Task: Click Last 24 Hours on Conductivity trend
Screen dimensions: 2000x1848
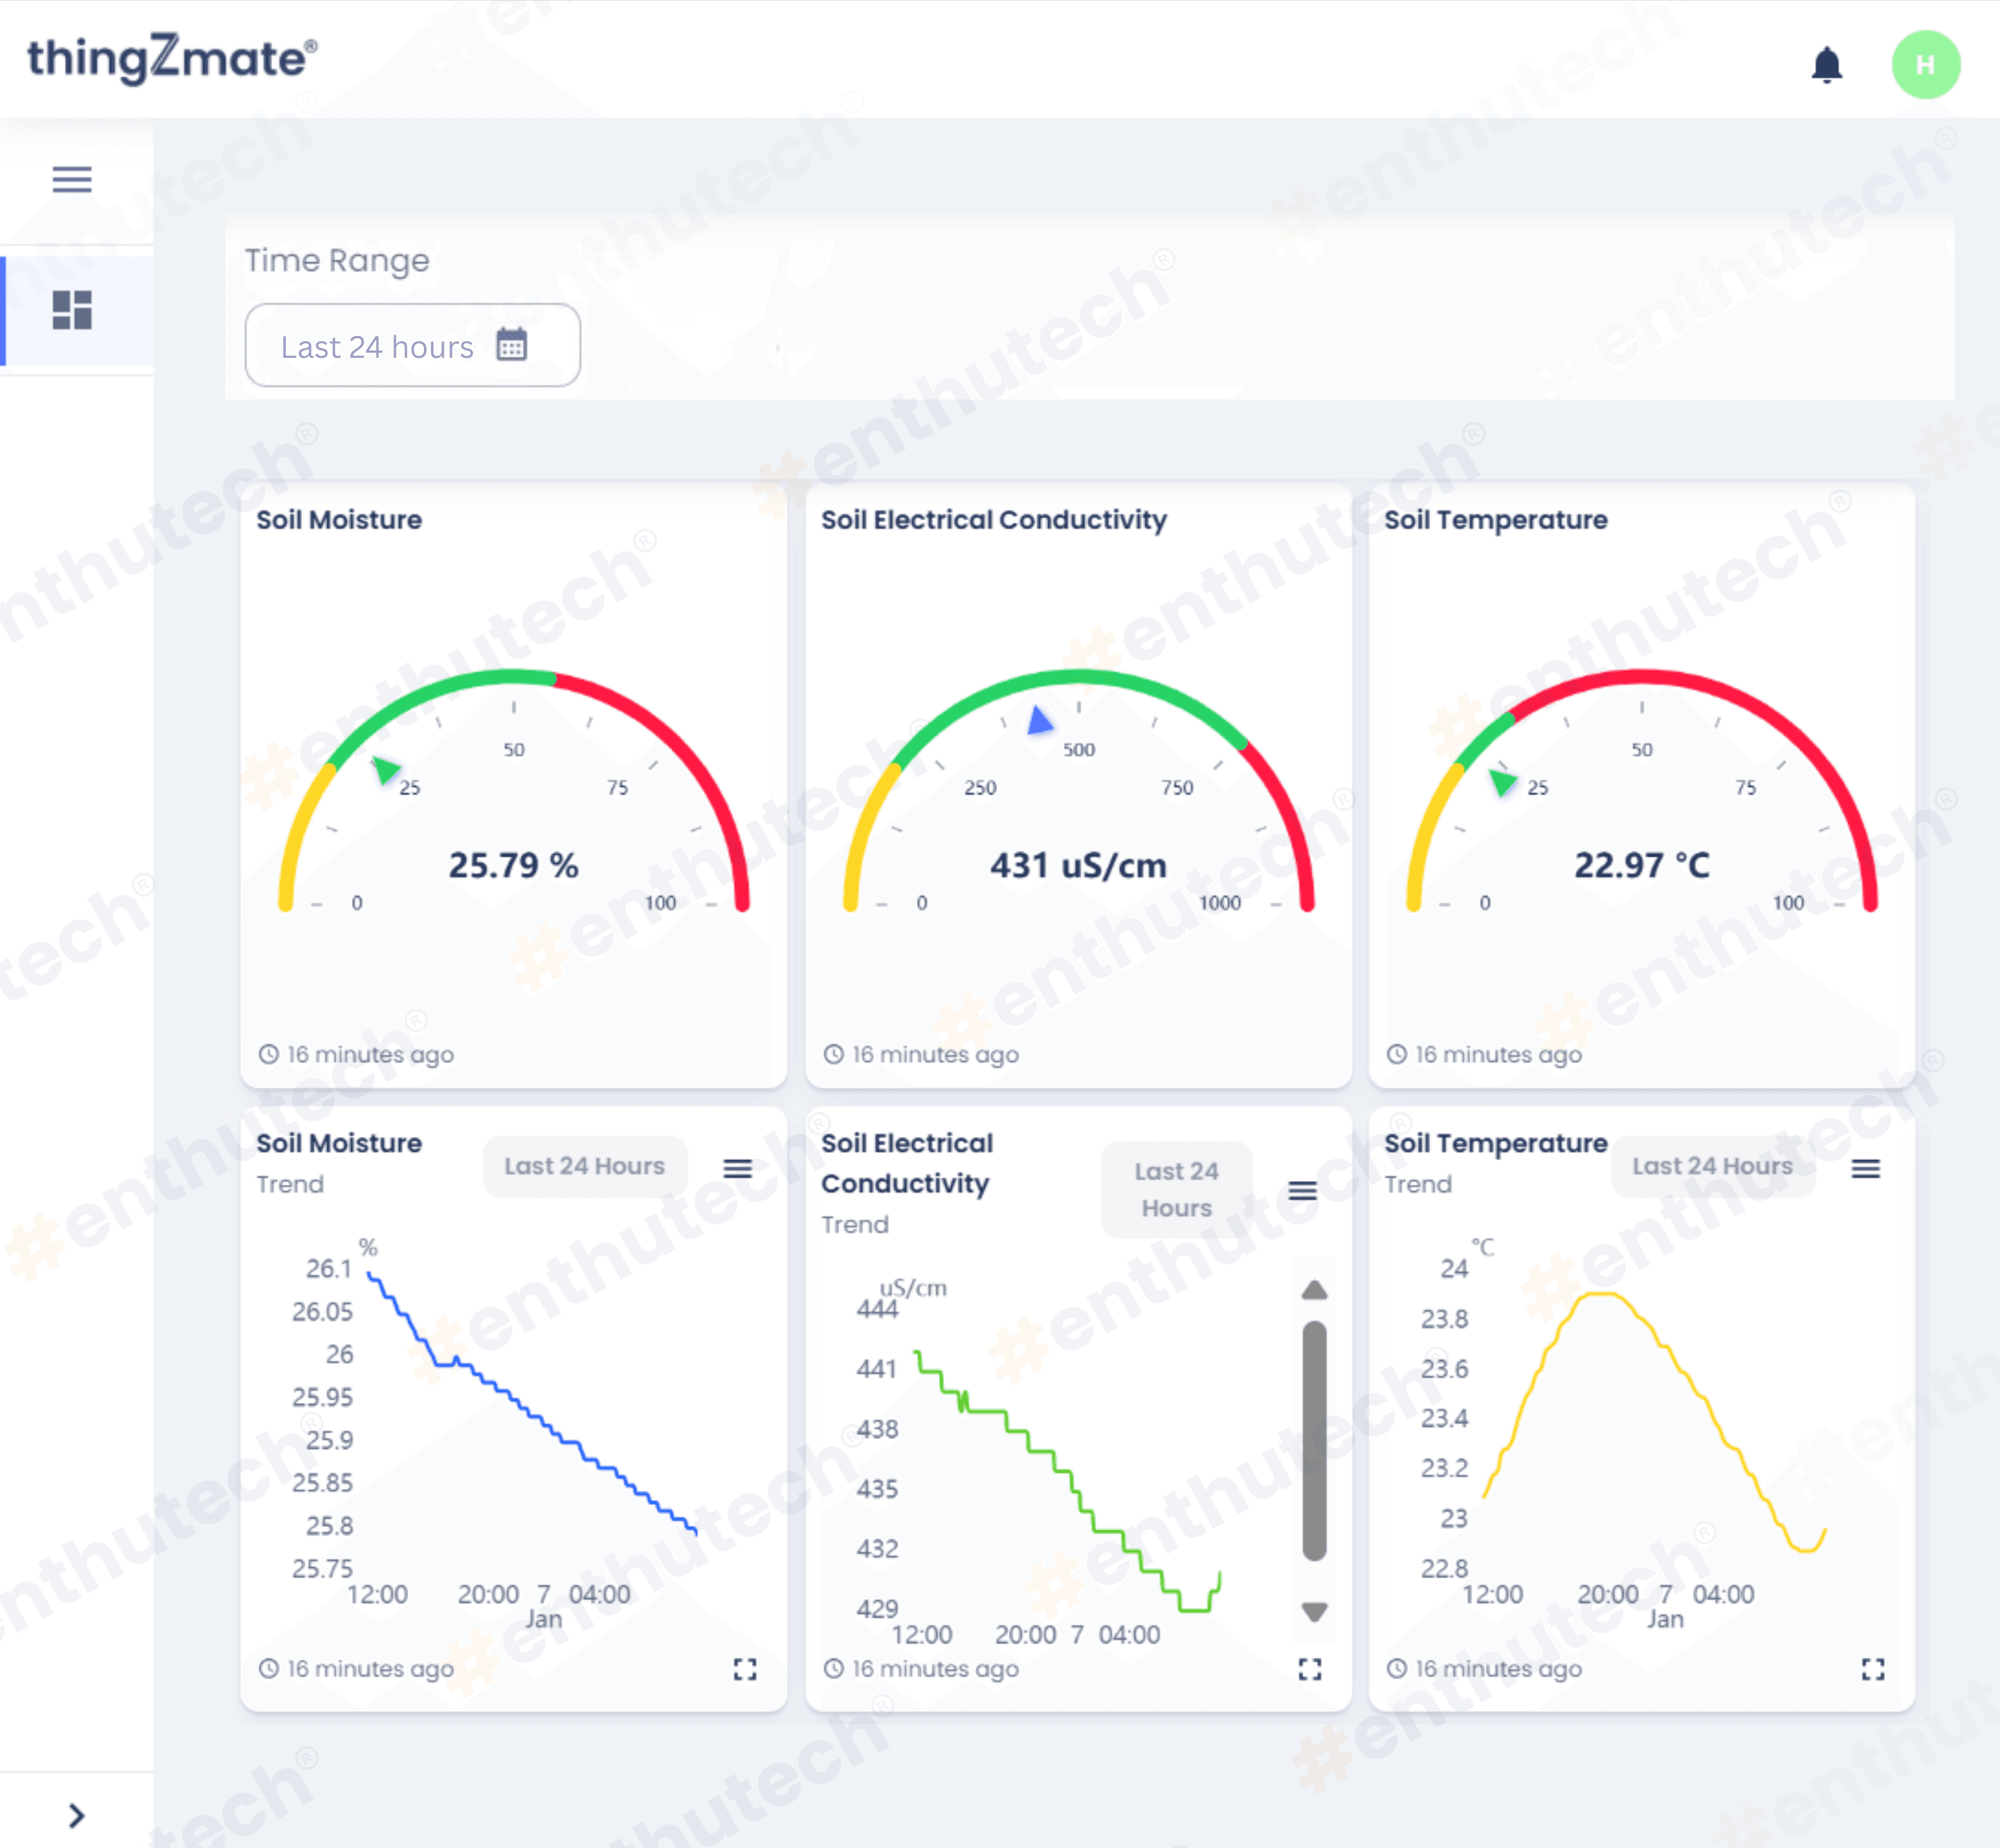Action: [1176, 1189]
